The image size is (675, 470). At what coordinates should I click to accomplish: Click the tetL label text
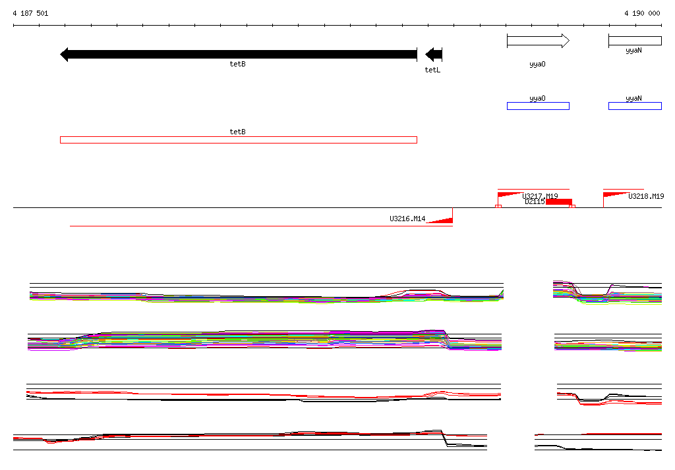click(432, 70)
